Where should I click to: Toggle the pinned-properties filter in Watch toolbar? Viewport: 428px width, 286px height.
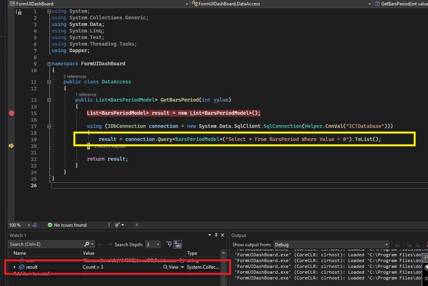click(169, 244)
